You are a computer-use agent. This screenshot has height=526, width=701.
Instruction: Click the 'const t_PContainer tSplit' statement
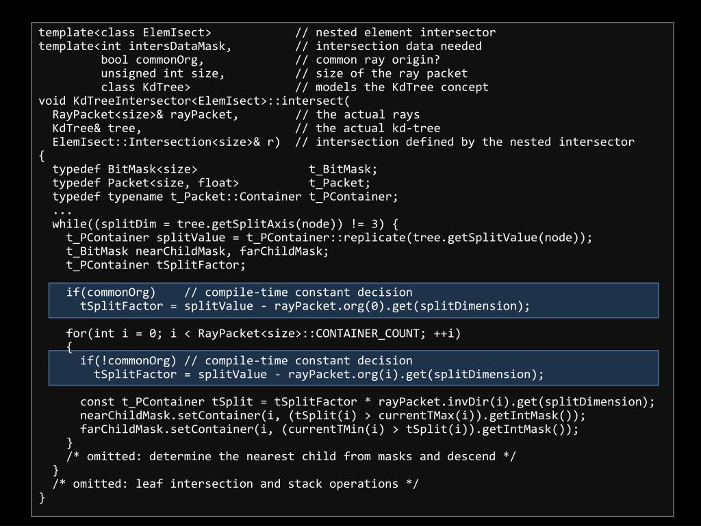pos(368,402)
